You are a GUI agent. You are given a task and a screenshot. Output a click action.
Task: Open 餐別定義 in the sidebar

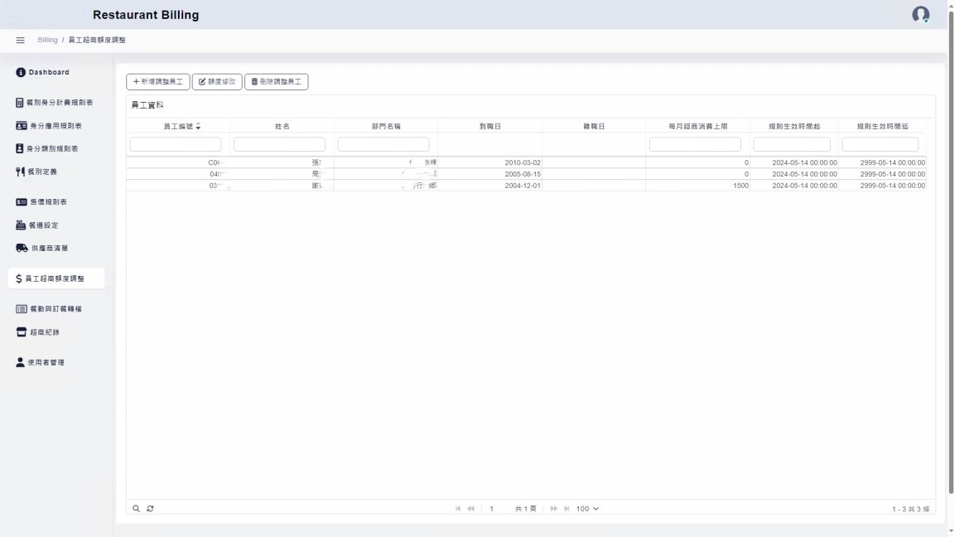tap(42, 172)
